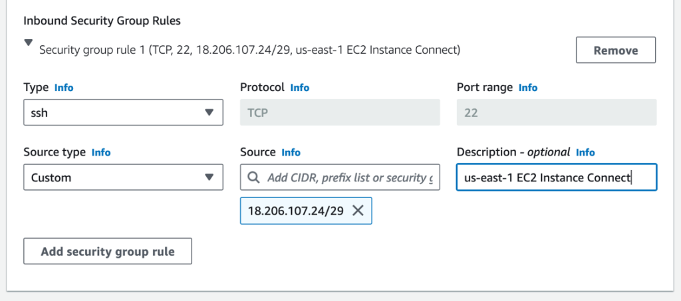
Task: Focus the Source CIDR search field
Action: pyautogui.click(x=349, y=178)
